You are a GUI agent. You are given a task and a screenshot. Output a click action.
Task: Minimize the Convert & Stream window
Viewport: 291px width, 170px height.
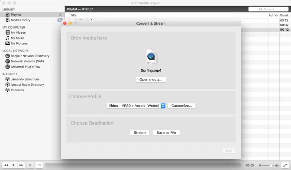pyautogui.click(x=70, y=23)
